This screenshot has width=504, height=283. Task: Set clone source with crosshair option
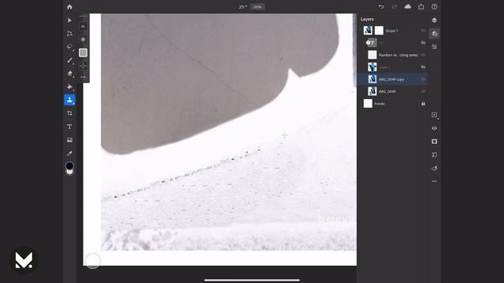coord(83,66)
